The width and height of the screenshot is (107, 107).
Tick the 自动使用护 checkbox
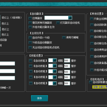pos(92,56)
